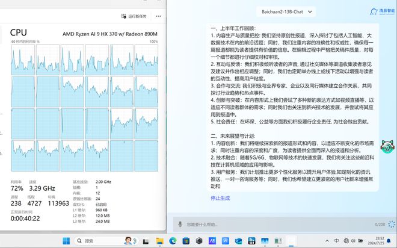Click the network globe icon in the system tray
The image size is (397, 248).
(346, 241)
